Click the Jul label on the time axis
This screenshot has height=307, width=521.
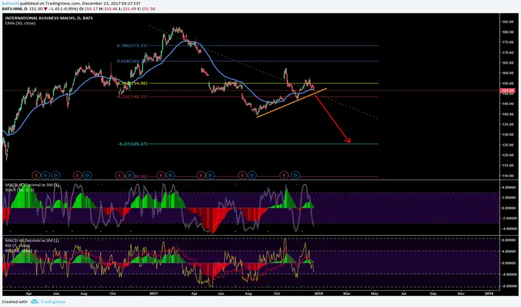tap(404, 294)
